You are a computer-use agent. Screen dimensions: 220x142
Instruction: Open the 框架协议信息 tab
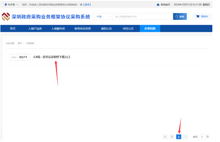[83, 29]
